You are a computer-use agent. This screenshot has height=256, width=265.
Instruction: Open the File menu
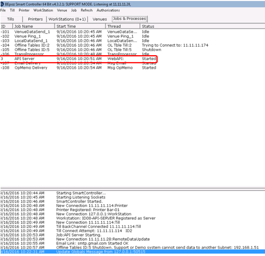tap(3, 10)
